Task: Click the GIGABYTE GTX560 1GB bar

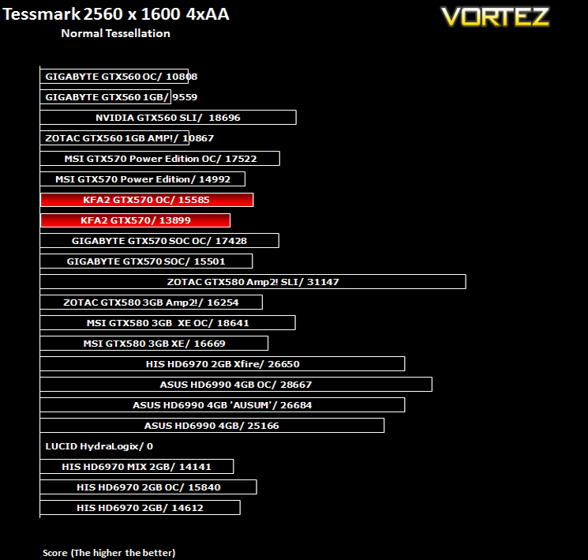Action: pos(106,97)
